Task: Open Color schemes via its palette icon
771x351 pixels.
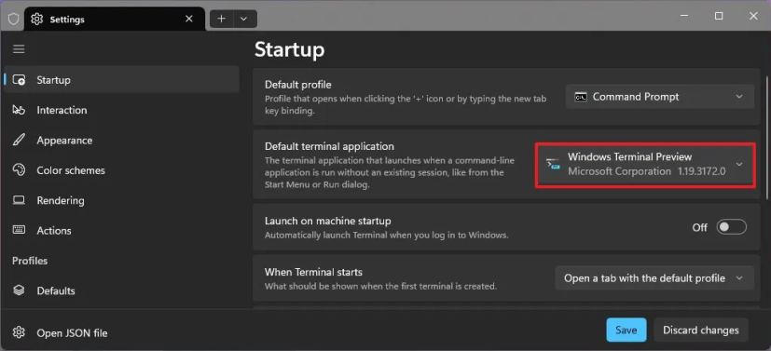Action: [19, 170]
